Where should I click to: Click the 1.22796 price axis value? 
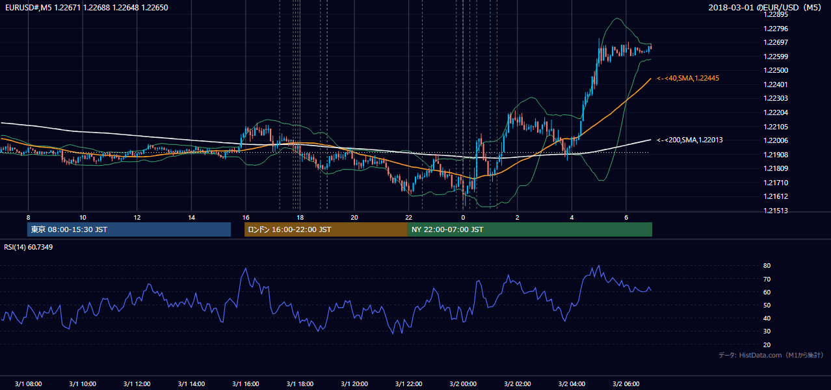[x=775, y=29]
